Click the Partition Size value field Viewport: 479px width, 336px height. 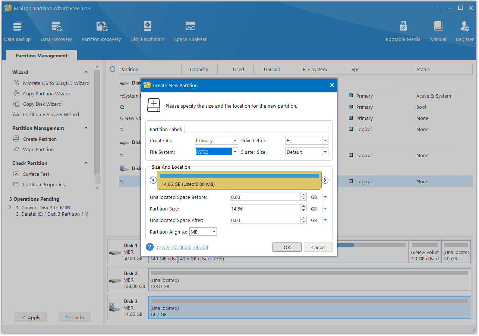pos(265,209)
